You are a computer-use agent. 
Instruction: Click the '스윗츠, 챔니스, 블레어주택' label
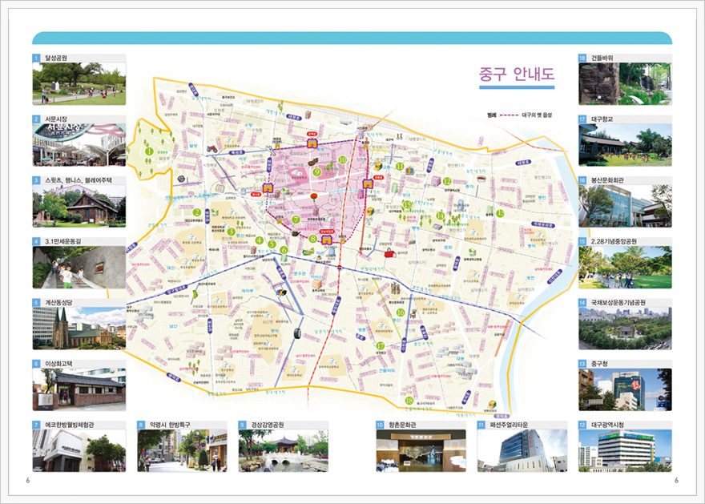click(x=79, y=180)
